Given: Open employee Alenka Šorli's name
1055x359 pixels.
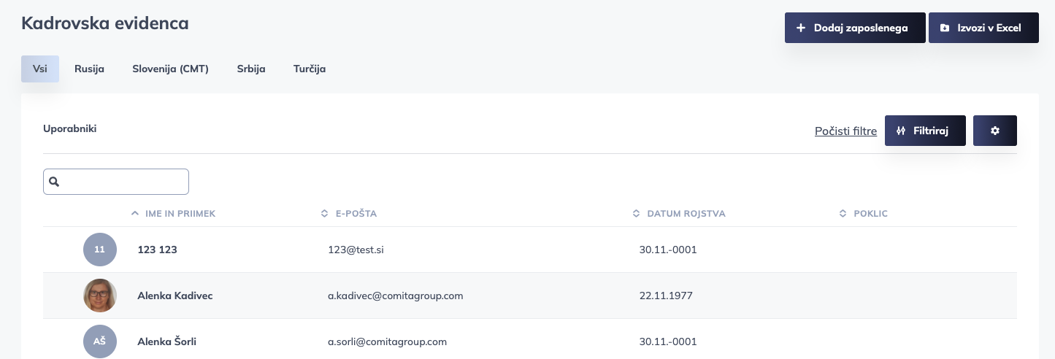Looking at the screenshot, I should [x=166, y=341].
